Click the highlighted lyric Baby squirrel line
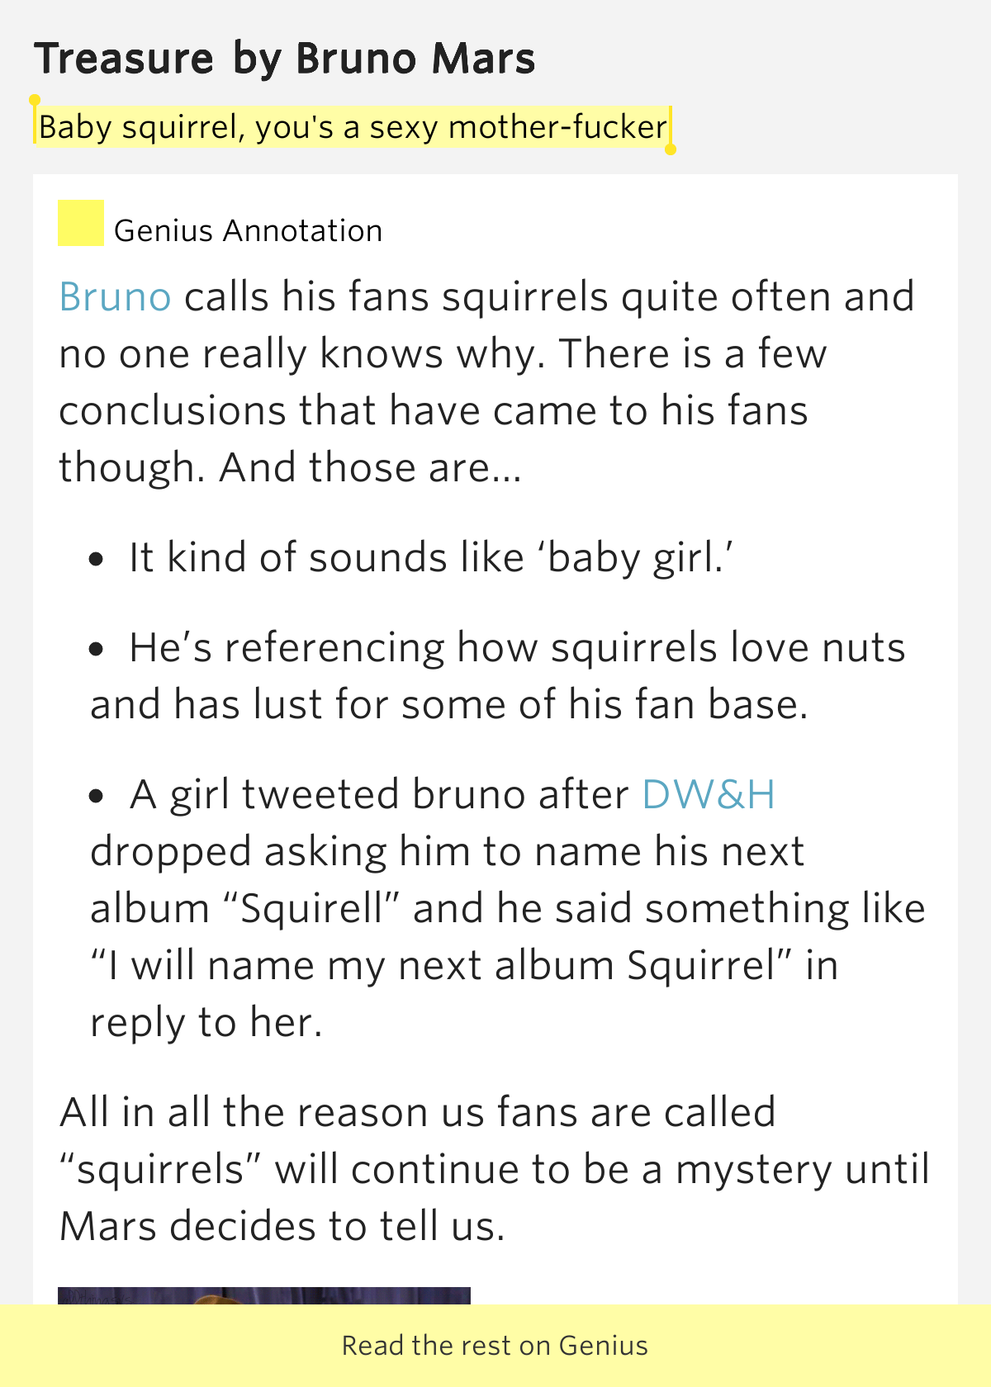Screen dimensions: 991x1387 point(353,127)
